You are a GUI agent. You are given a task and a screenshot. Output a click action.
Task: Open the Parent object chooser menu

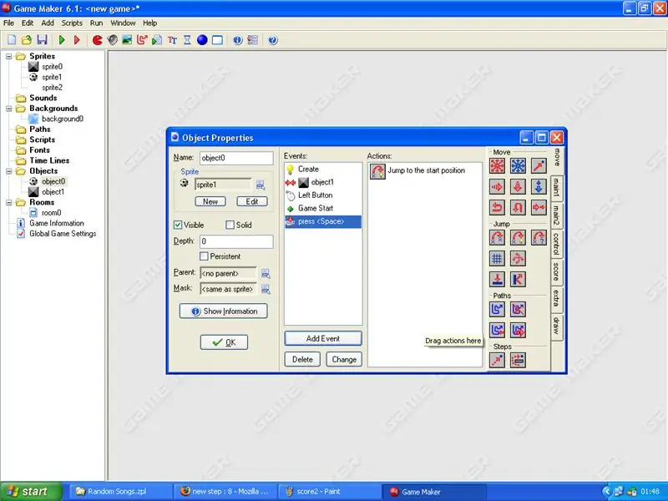click(x=266, y=274)
